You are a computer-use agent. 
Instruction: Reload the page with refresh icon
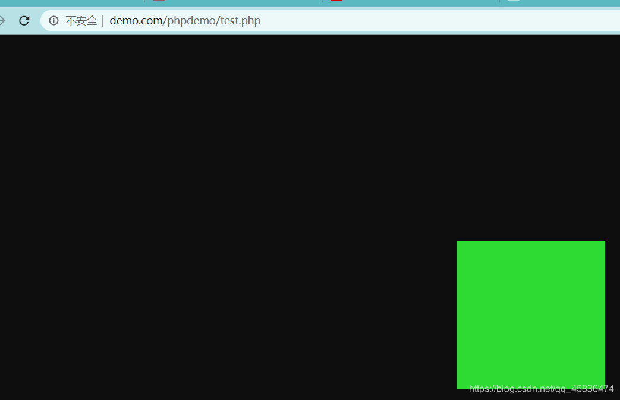click(x=24, y=21)
